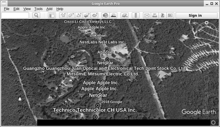220x127 pixels.
Task: Add a new placemark
Action: 63,15
